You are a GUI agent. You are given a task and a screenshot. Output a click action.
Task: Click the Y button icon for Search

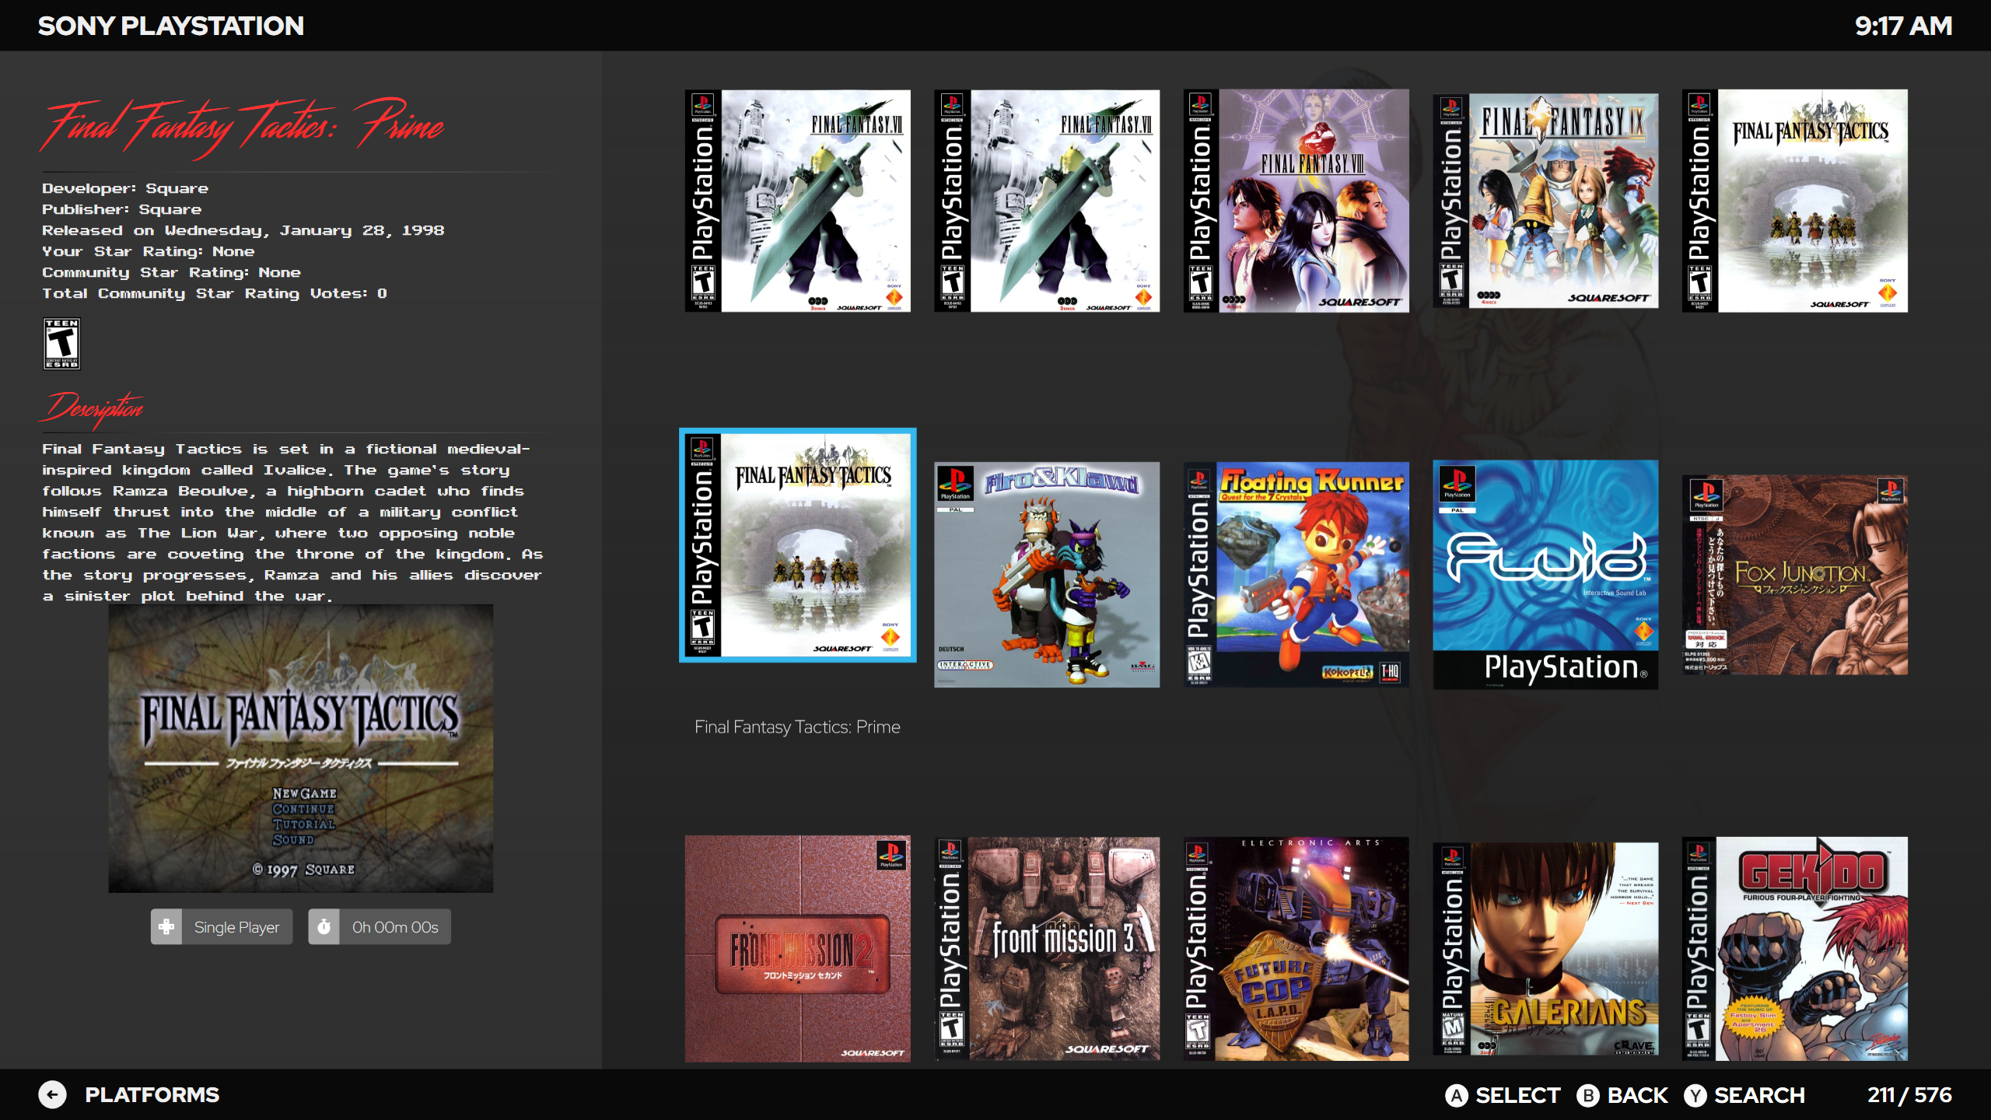coord(1695,1095)
